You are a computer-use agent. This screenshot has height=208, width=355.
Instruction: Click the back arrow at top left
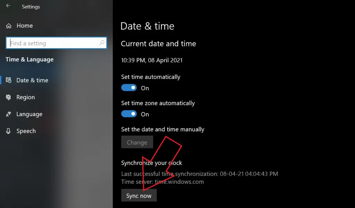8,5
